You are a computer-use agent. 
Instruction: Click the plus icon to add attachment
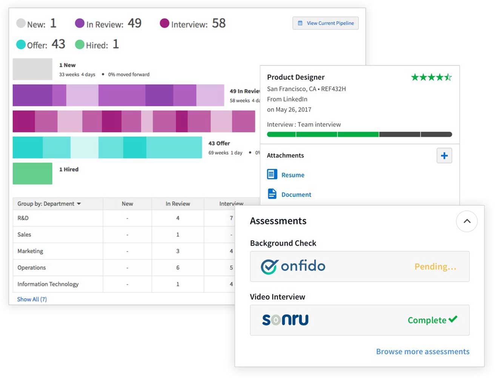pyautogui.click(x=444, y=156)
